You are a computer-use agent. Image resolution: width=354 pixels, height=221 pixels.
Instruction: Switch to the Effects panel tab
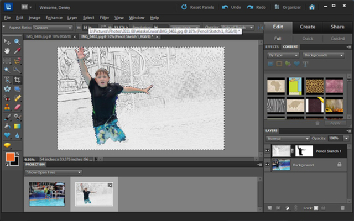273,47
